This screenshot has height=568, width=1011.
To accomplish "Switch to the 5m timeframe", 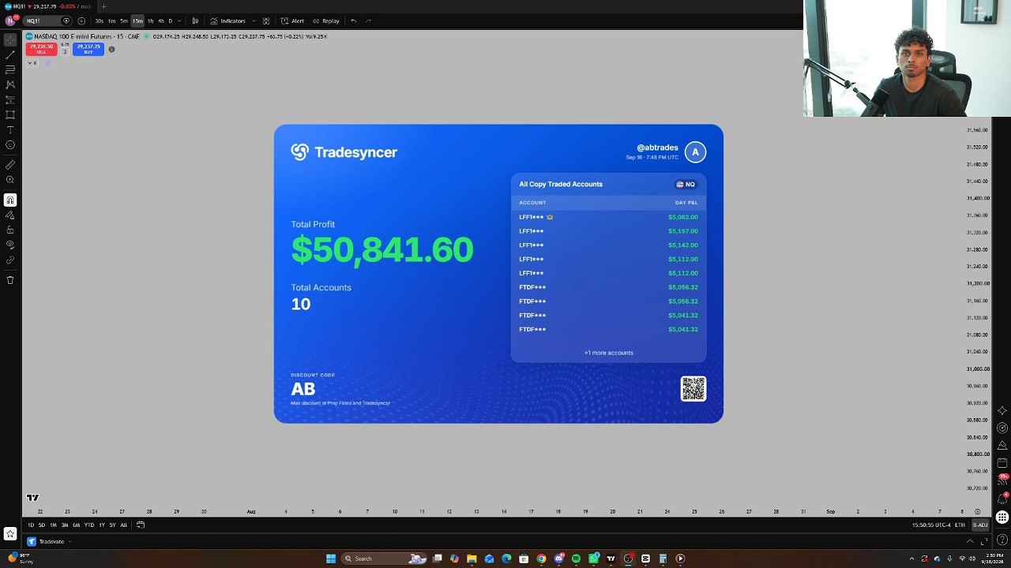I will [x=124, y=21].
